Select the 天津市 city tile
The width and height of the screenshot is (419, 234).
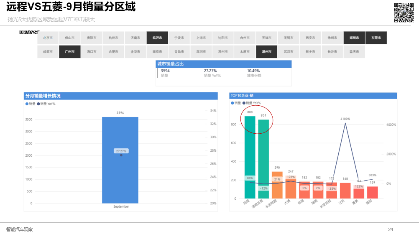pyautogui.click(x=266, y=38)
